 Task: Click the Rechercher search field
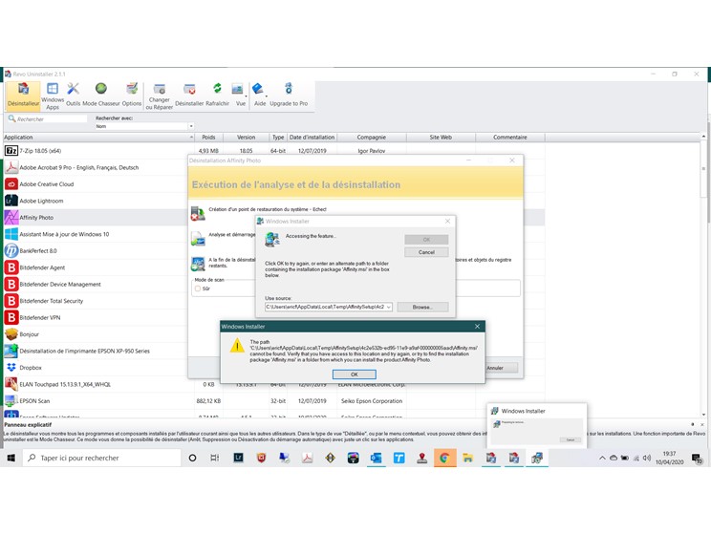point(50,118)
